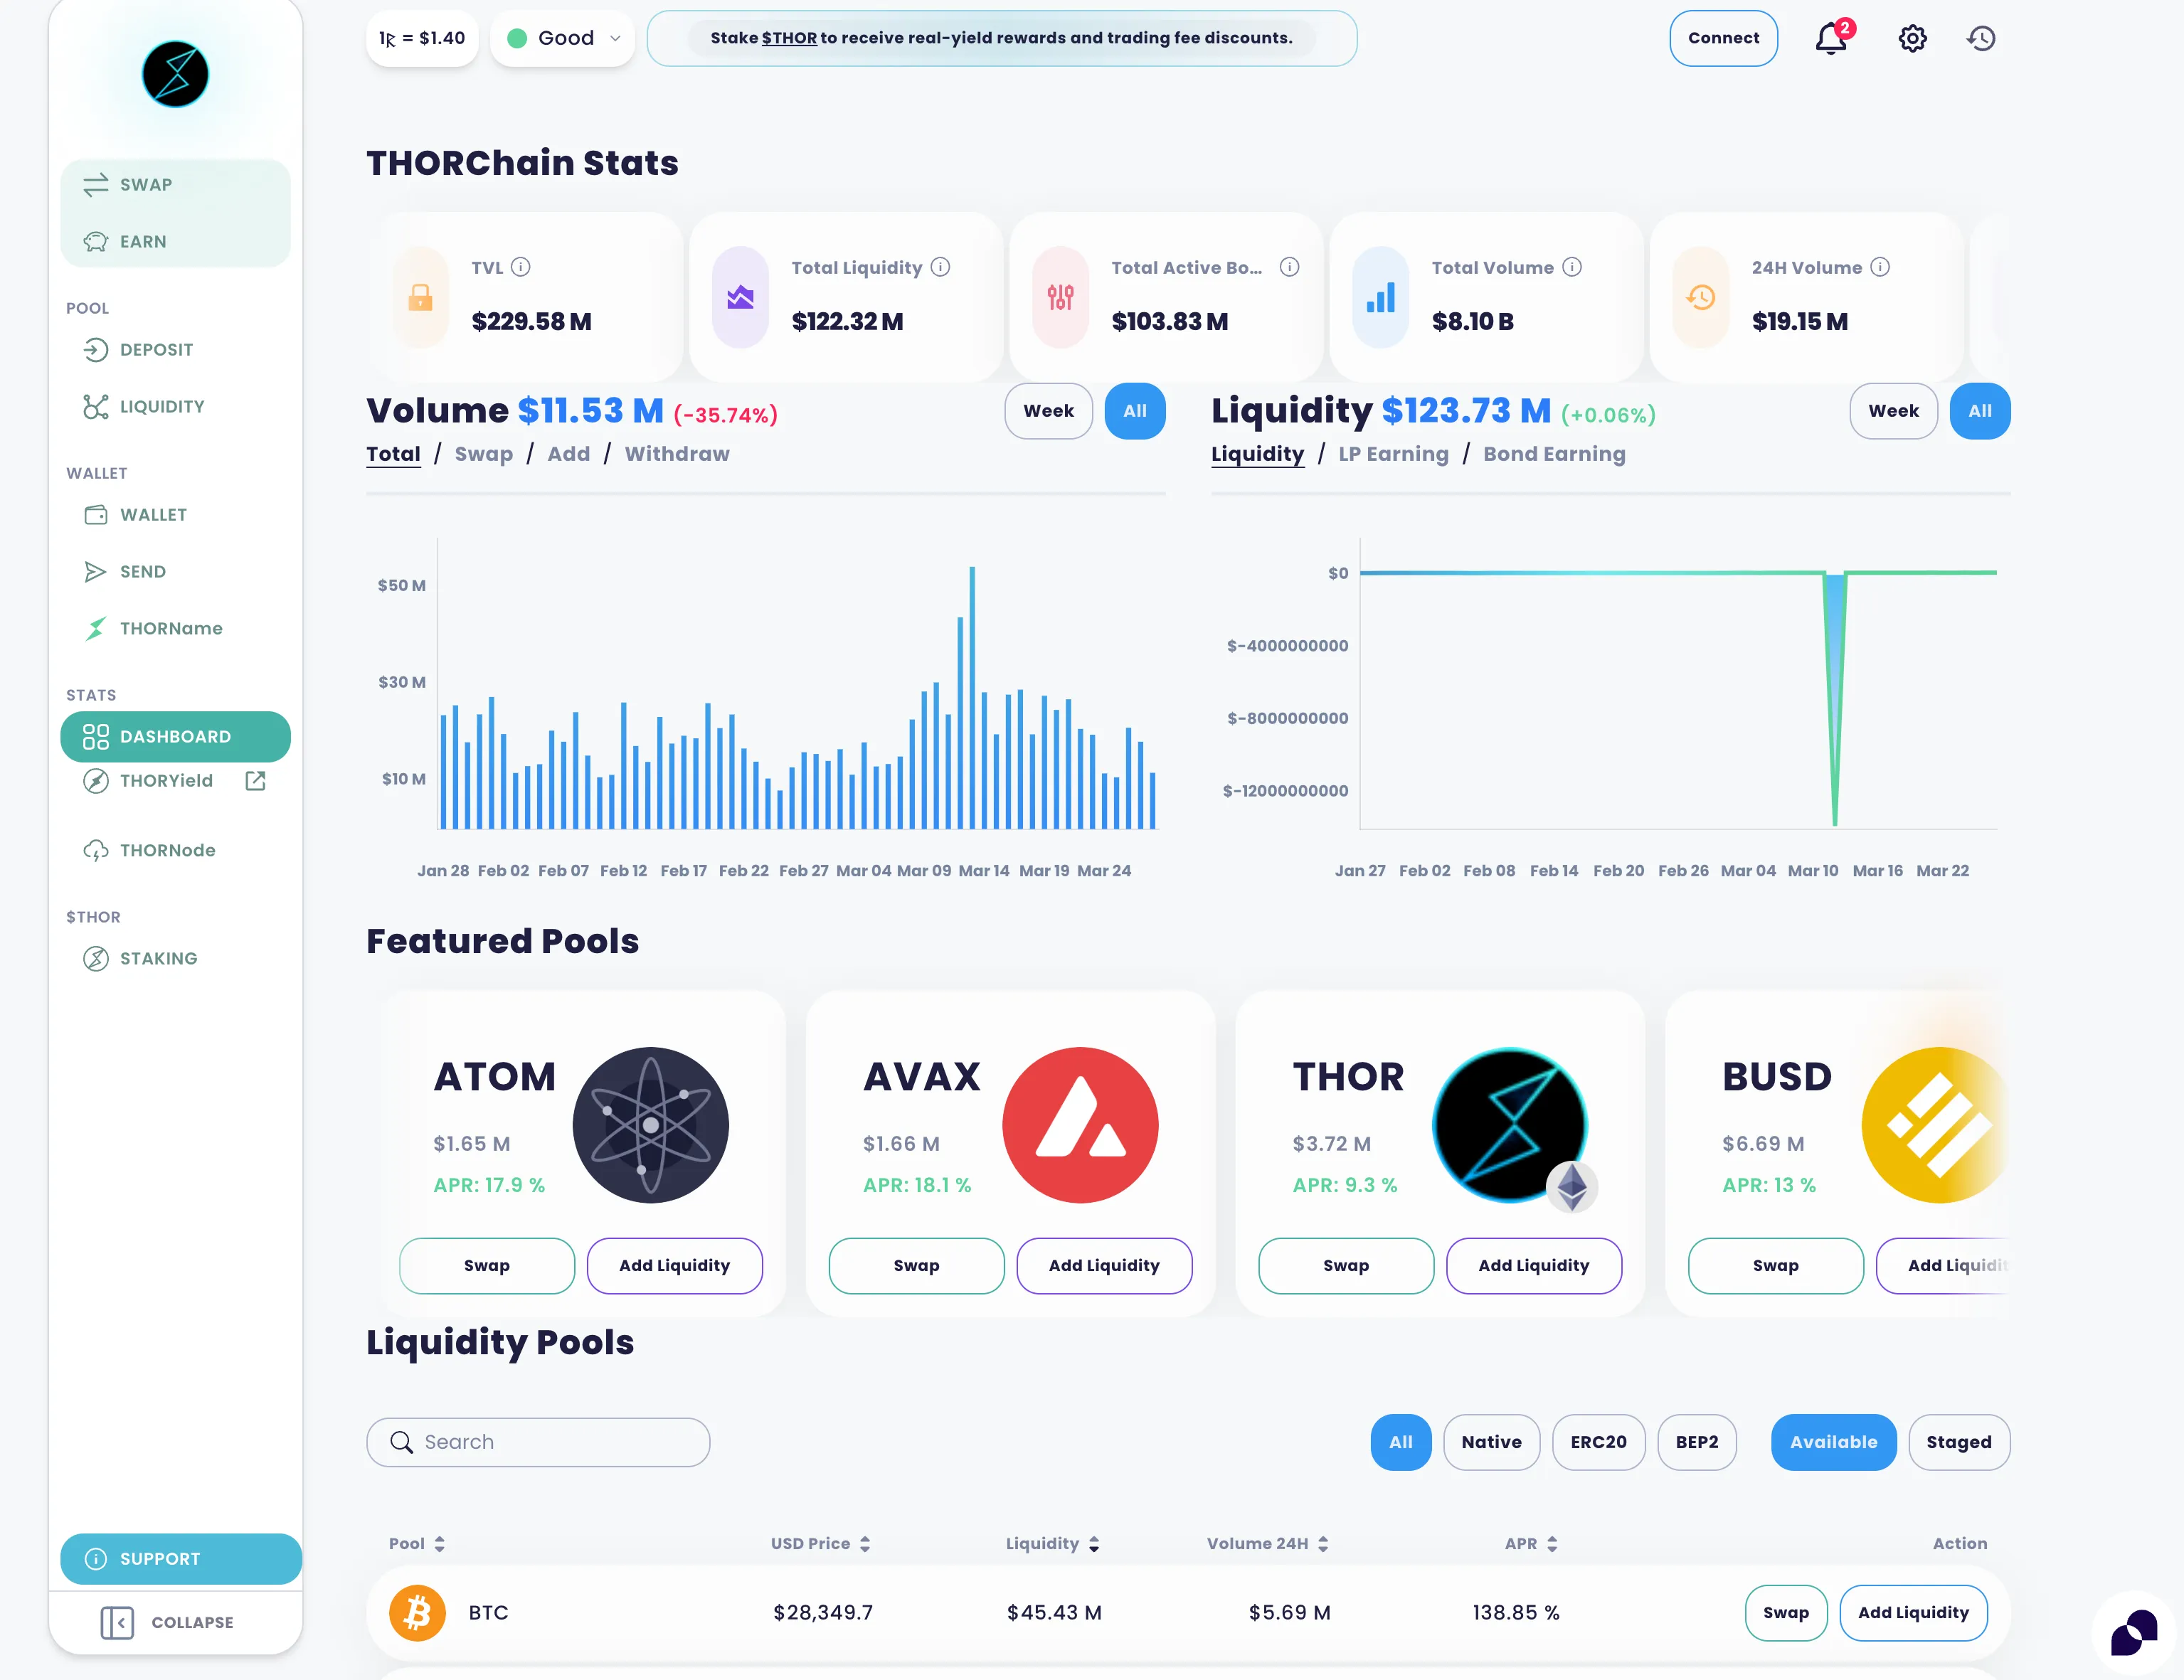Select the Withdraw volume tab
2184x1680 pixels.
point(677,454)
